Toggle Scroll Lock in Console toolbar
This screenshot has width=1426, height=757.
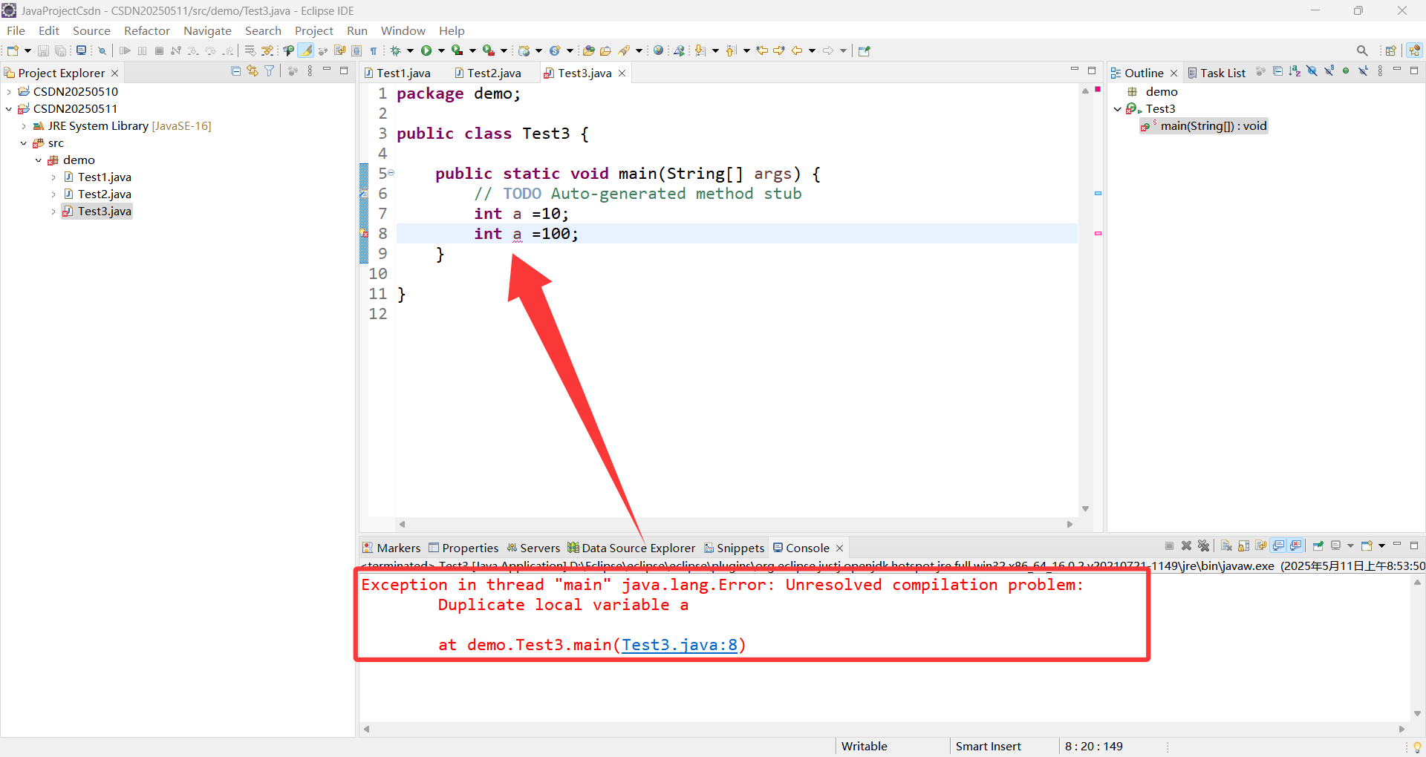[x=1244, y=545]
